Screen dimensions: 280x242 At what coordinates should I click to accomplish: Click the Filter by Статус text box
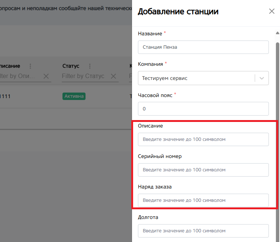[84, 76]
